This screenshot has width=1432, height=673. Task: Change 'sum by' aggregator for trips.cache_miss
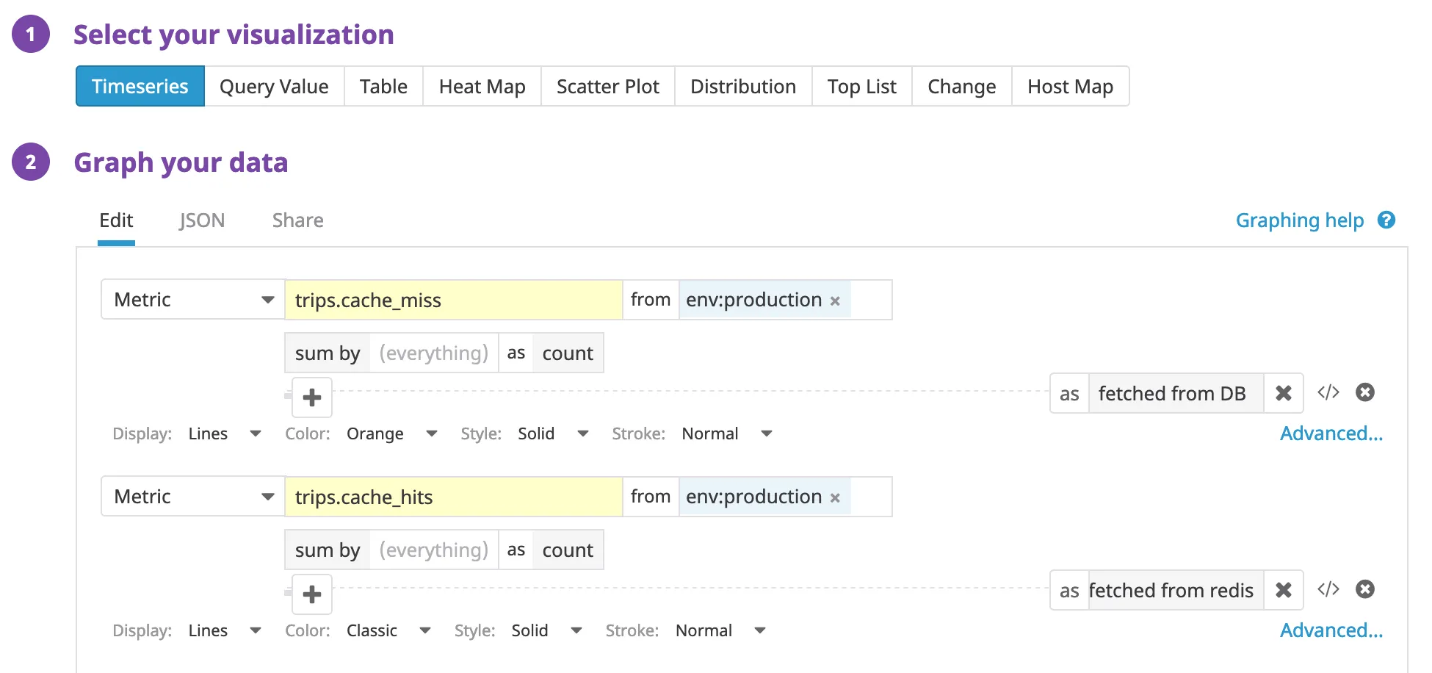tap(328, 353)
